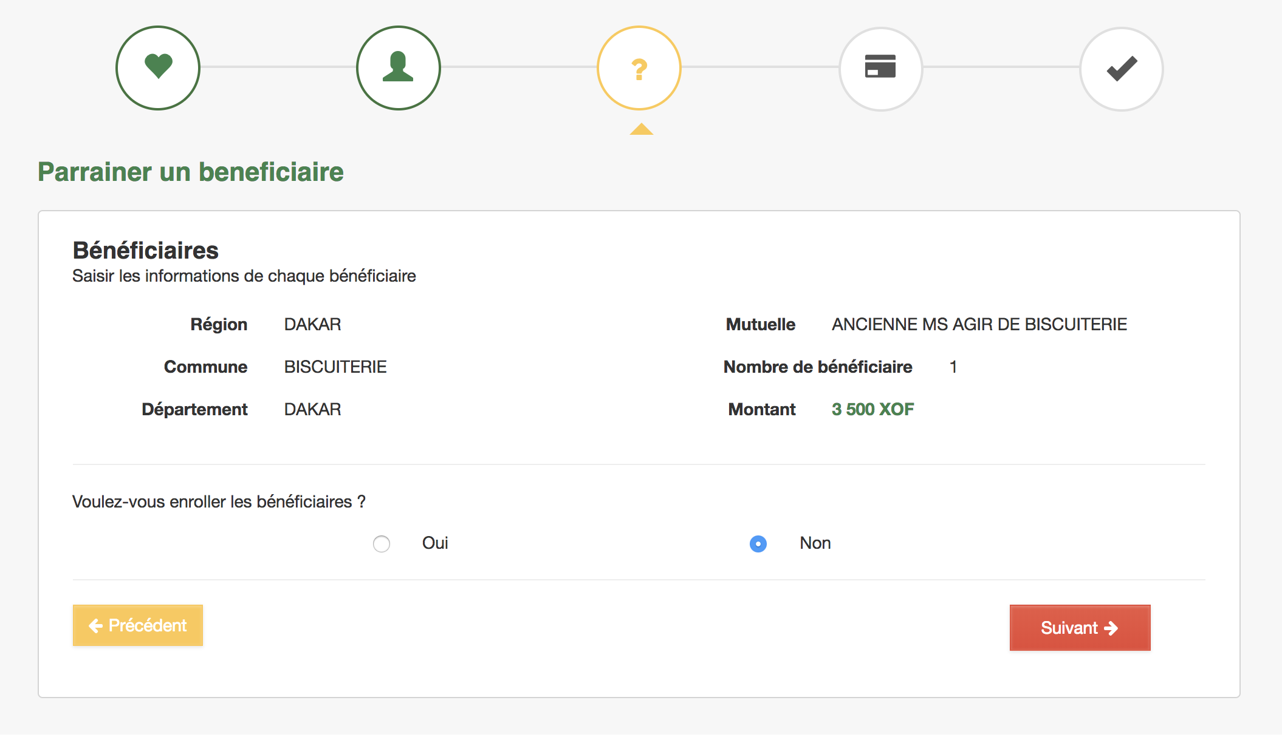Screen dimensions: 1282x737
Task: Click the BISCUITERIE commune value
Action: pyautogui.click(x=335, y=367)
